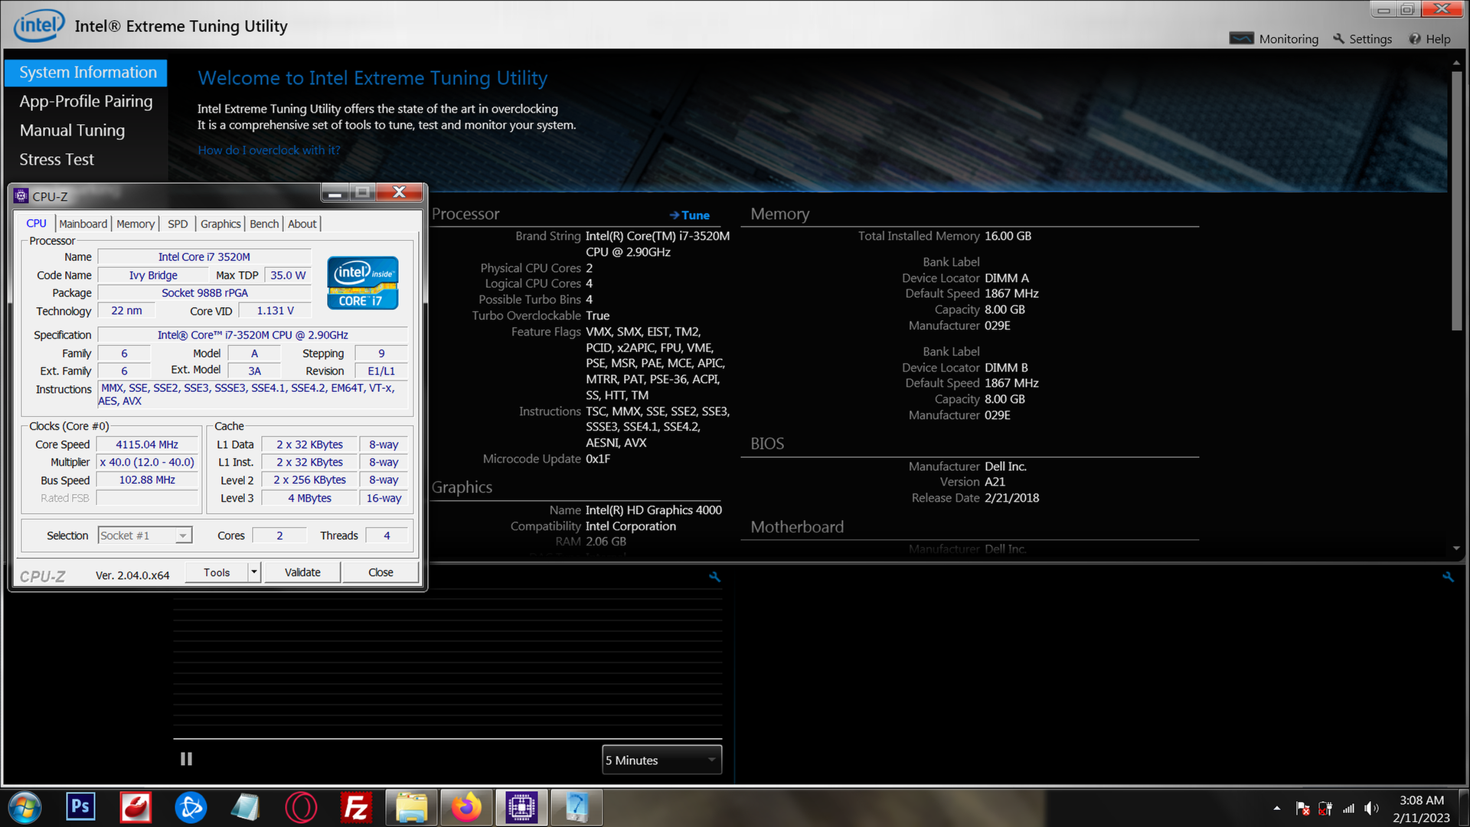The height and width of the screenshot is (827, 1470).
Task: Launch FileZilla from the taskbar
Action: (x=356, y=807)
